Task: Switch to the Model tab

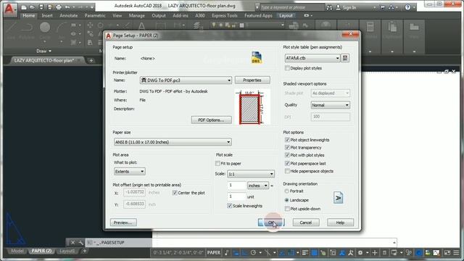Action: tap(17, 251)
